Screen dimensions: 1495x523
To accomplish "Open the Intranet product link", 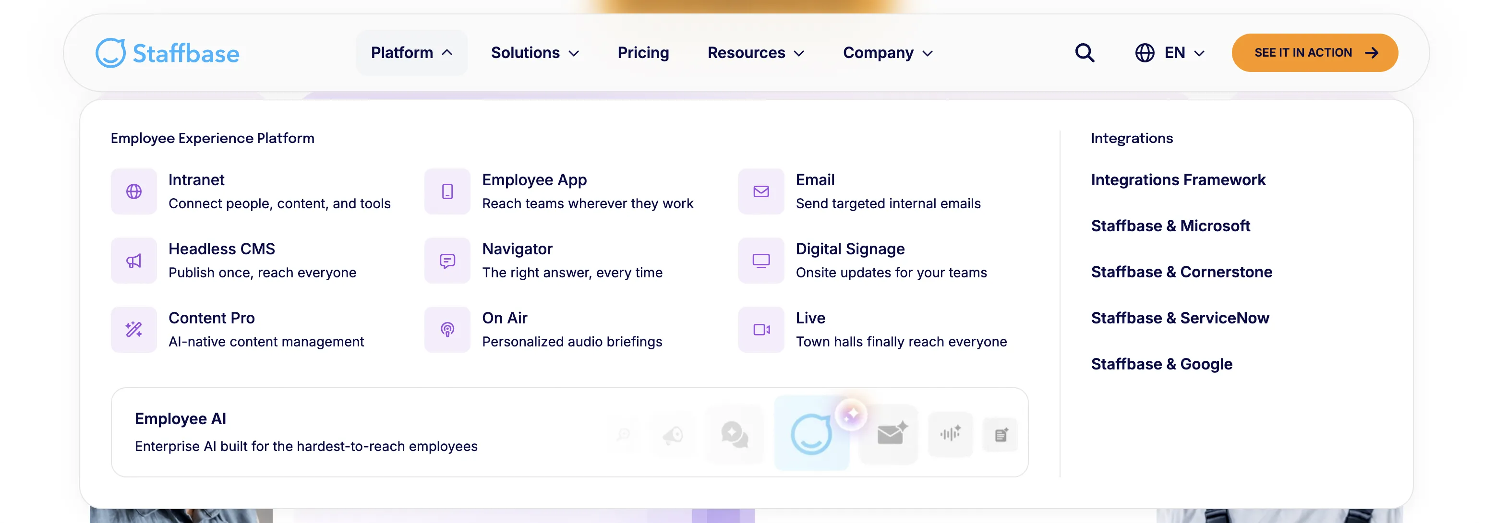I will tap(196, 180).
